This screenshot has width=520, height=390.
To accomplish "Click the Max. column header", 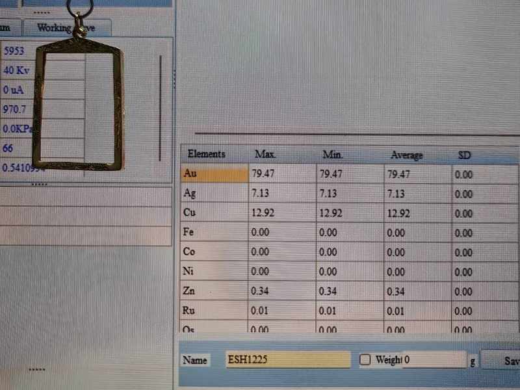I will pos(265,155).
